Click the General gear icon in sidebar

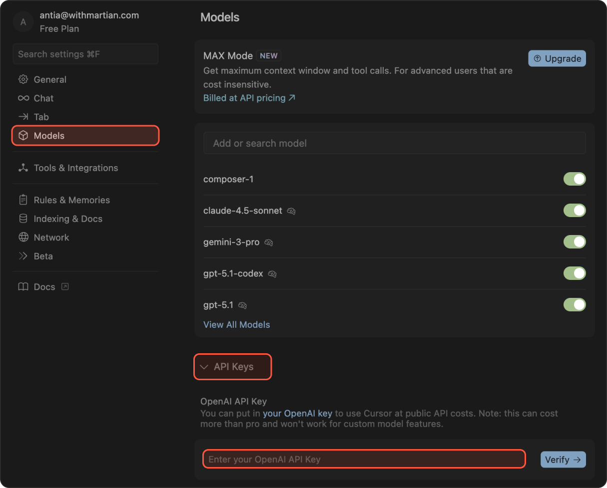point(23,79)
